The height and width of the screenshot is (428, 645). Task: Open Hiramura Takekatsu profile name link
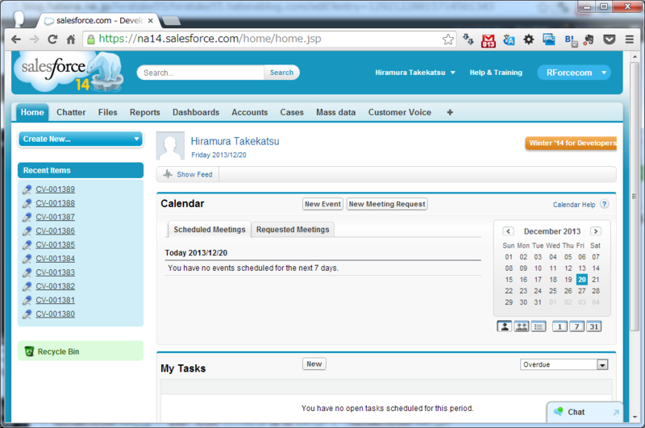click(235, 141)
